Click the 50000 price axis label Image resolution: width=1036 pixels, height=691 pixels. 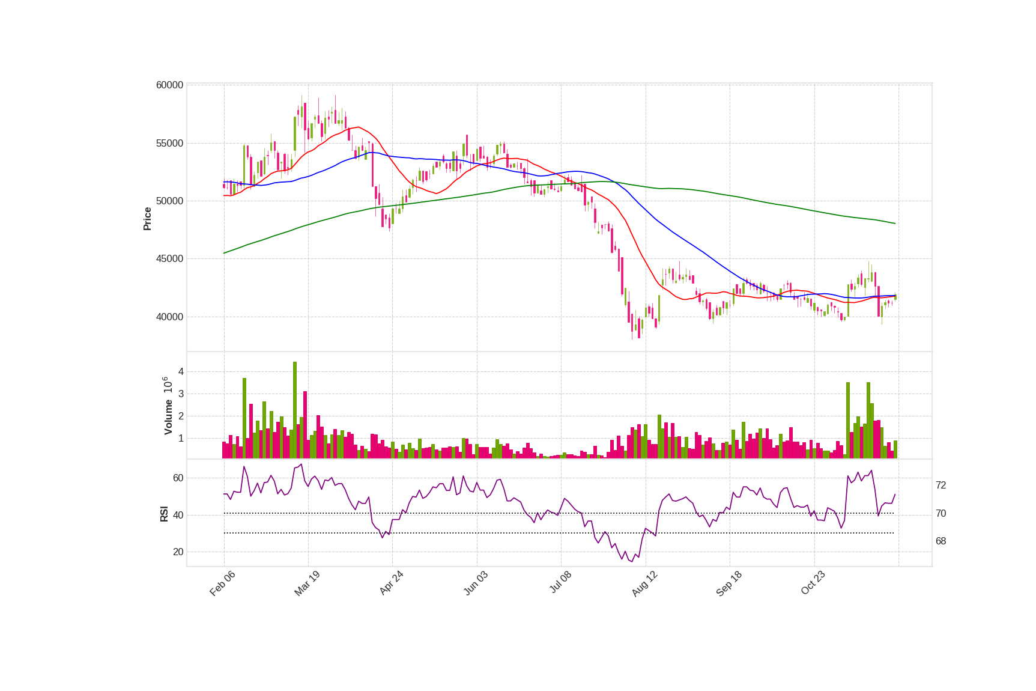point(169,201)
